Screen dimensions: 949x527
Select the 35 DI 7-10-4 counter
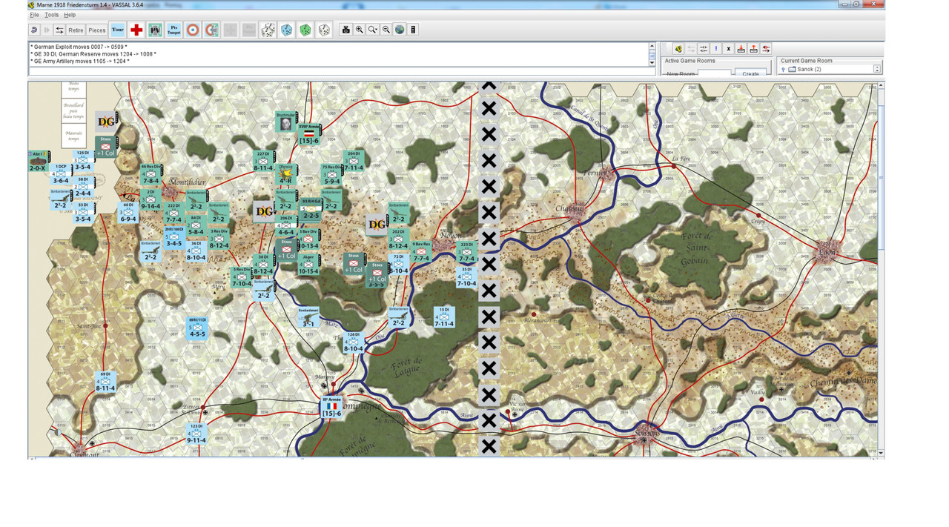tap(466, 277)
